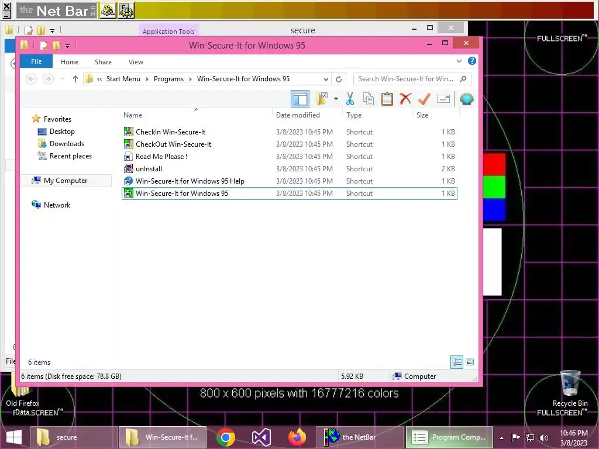Select Network in the navigation pane
The height and width of the screenshot is (449, 599).
point(57,205)
